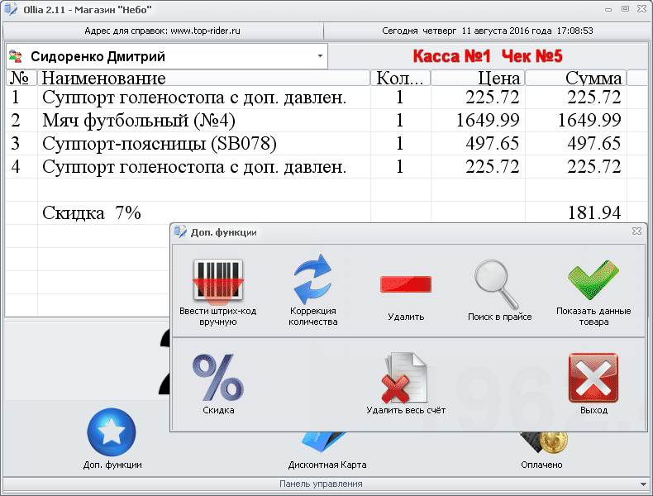Click the Адрес для справок text
Viewport: 653px width, 496px height.
[162, 31]
